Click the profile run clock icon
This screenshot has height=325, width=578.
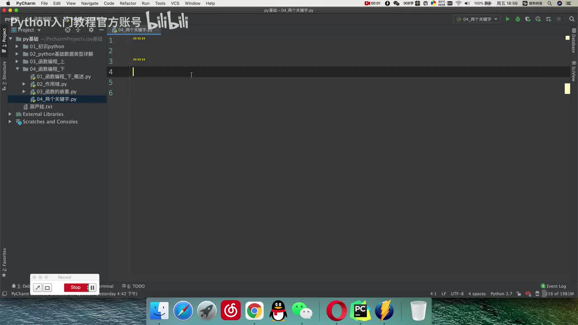pos(538,19)
